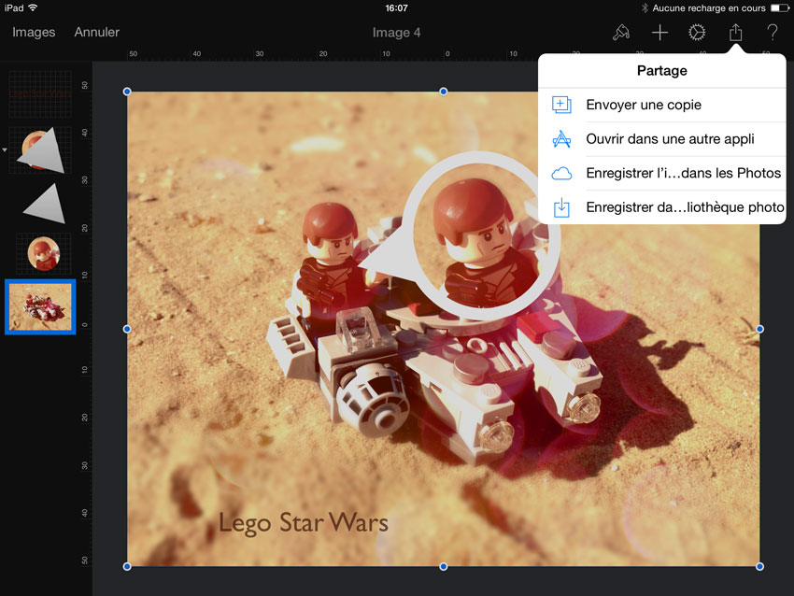Image resolution: width=794 pixels, height=596 pixels.
Task: Tap the battery icon in the status bar
Action: (779, 7)
